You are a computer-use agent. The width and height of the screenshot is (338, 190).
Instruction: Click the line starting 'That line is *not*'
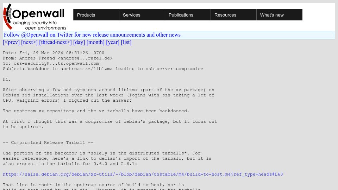pos(93,185)
